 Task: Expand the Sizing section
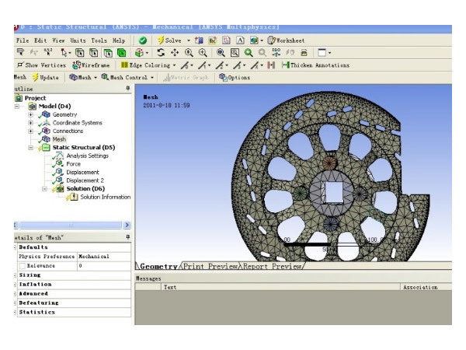point(15,275)
